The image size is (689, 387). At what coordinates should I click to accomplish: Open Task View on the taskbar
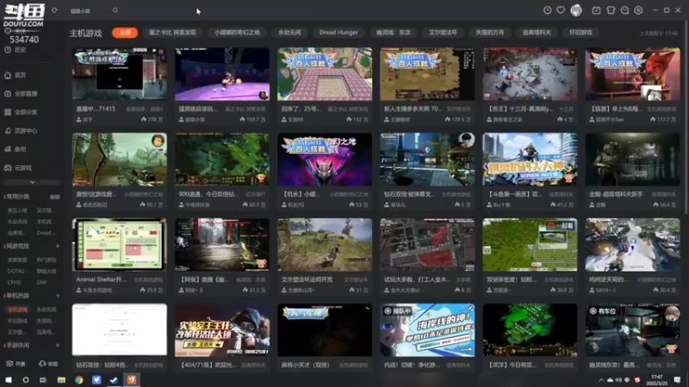click(x=43, y=379)
